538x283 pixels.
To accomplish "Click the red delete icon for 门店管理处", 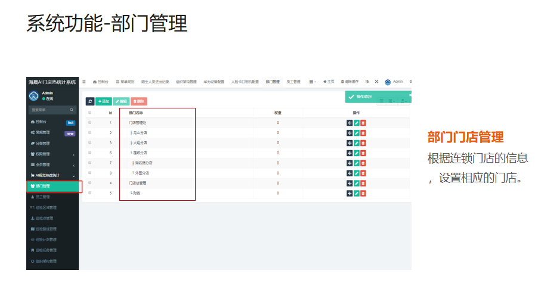I will (x=363, y=123).
